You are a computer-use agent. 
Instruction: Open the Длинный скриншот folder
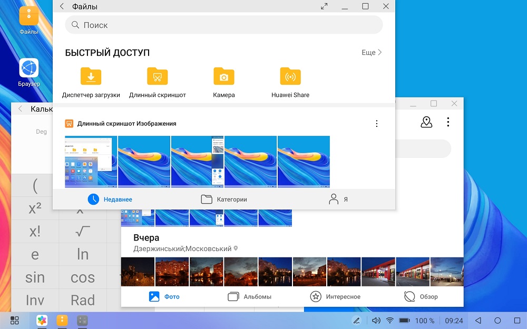[157, 82]
